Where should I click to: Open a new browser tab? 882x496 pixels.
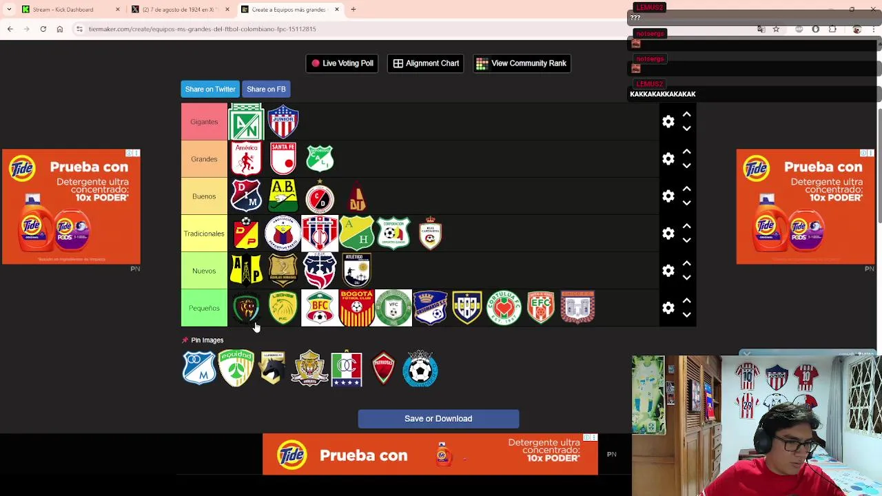(353, 10)
